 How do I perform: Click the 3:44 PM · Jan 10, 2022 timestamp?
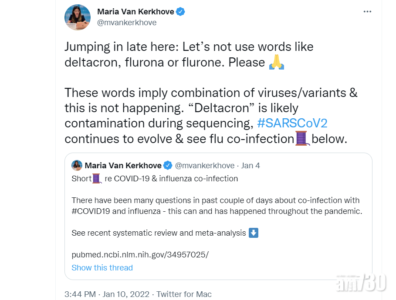click(x=106, y=294)
